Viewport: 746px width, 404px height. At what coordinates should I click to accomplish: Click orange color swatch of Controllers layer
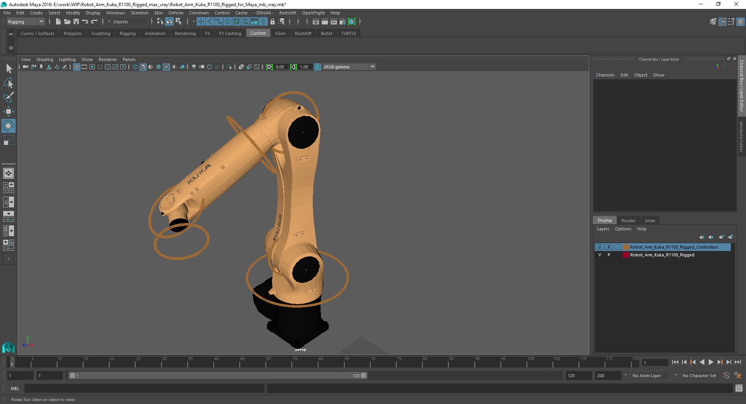(626, 247)
